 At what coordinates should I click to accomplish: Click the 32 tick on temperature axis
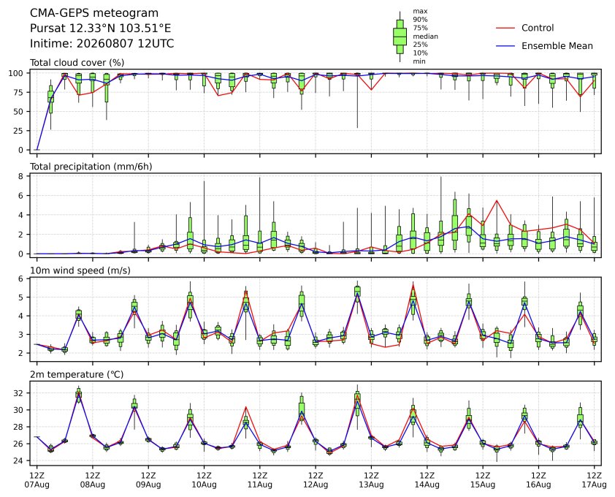pos(19,393)
